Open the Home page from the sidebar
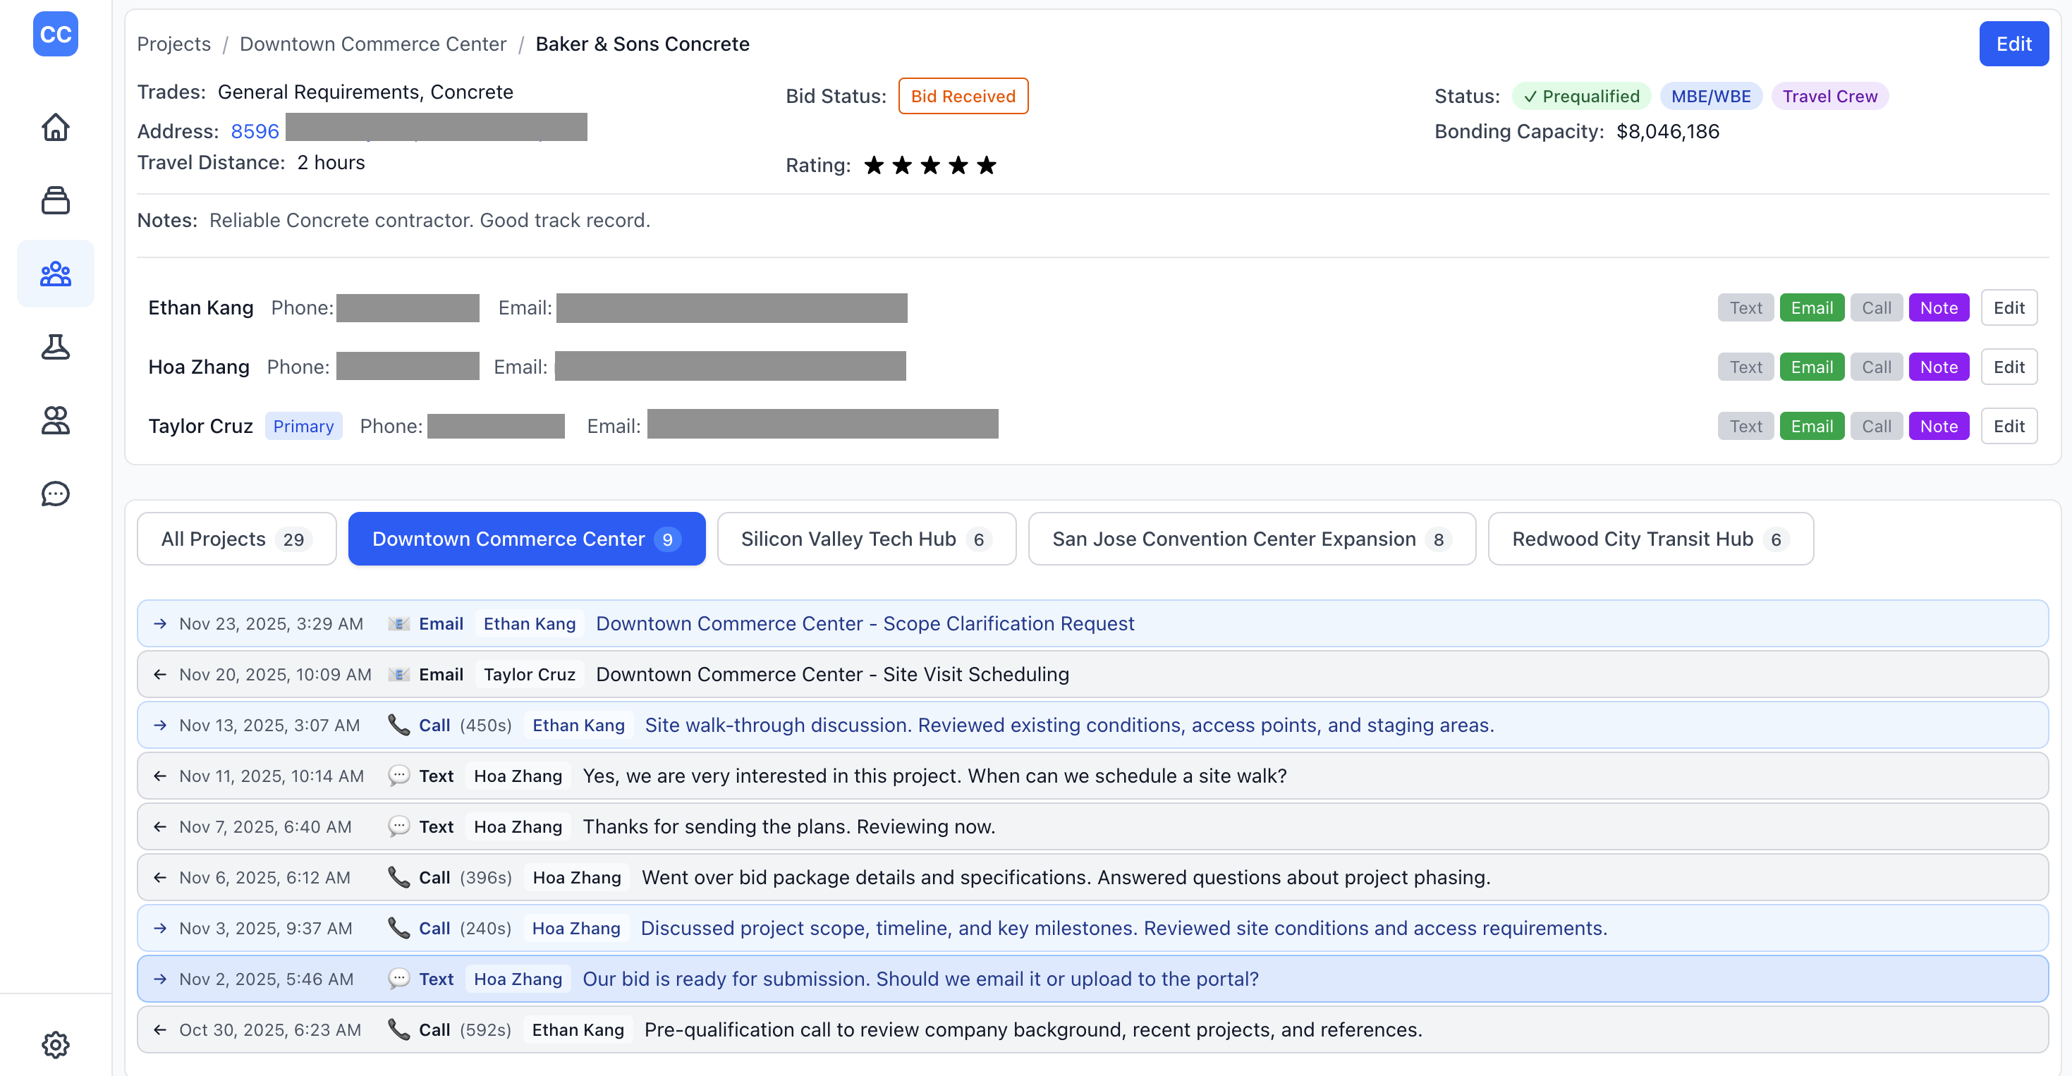This screenshot has width=2072, height=1076. pyautogui.click(x=55, y=127)
